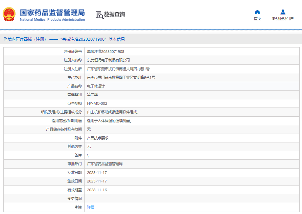Click the 备注 row label
Viewport: 302px width, 214px height.
click(78, 155)
